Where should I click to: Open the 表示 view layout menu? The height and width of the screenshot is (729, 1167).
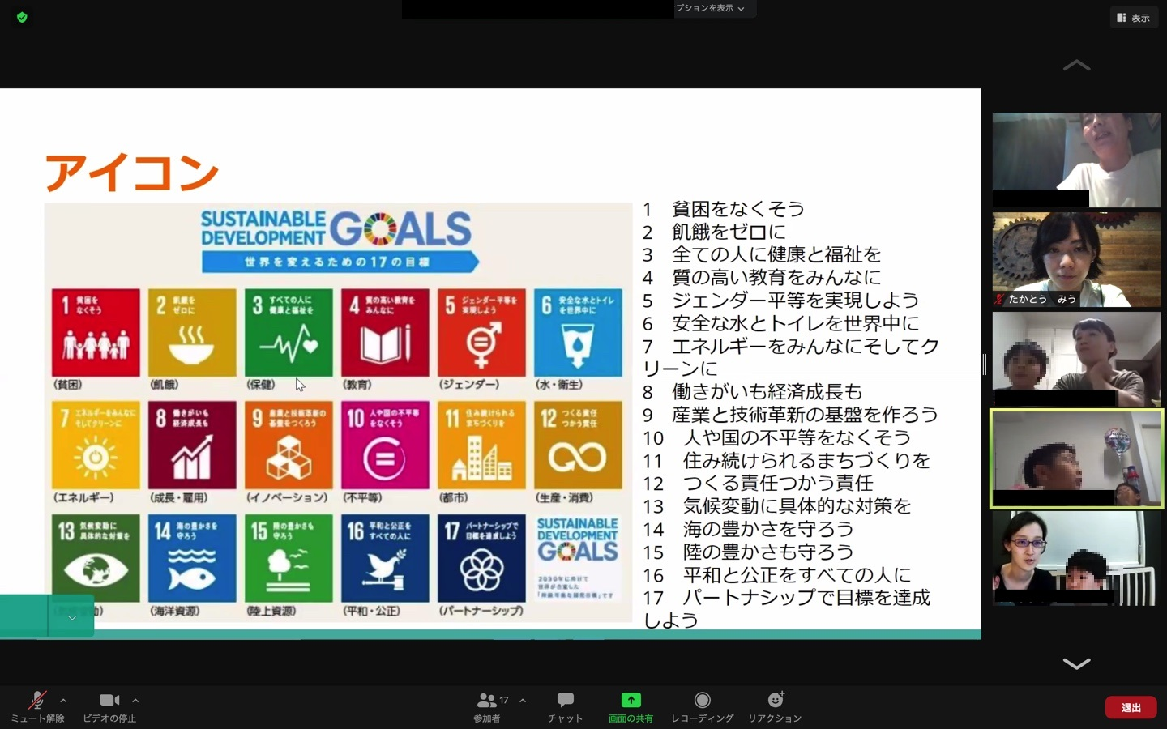(x=1133, y=18)
